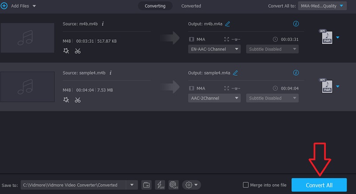
Task: Switch to the Converted tab
Action: pyautogui.click(x=191, y=6)
